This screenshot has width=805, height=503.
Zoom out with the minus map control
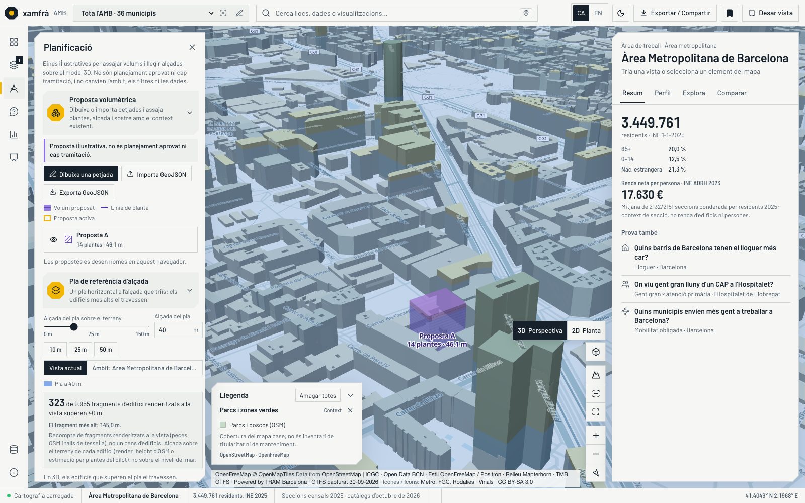(596, 454)
